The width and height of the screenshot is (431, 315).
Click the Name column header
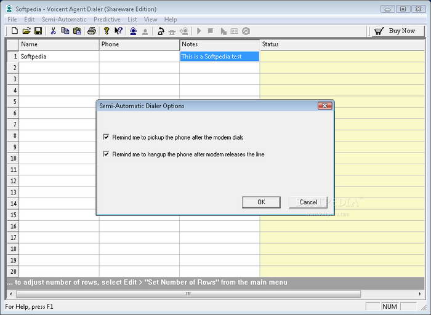(x=59, y=44)
